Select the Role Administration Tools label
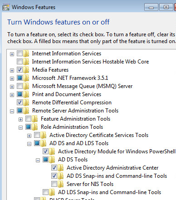 click(72, 127)
